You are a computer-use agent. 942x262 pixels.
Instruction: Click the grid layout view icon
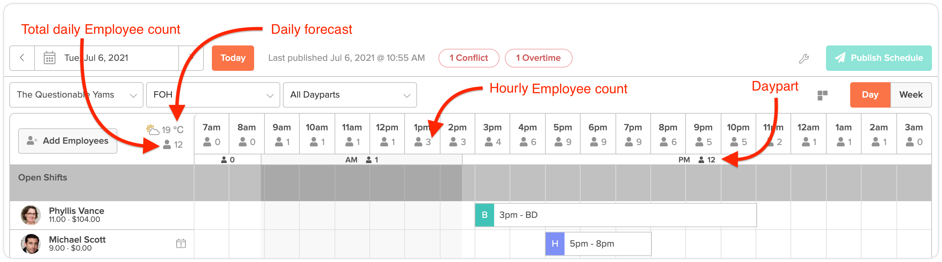tap(822, 95)
